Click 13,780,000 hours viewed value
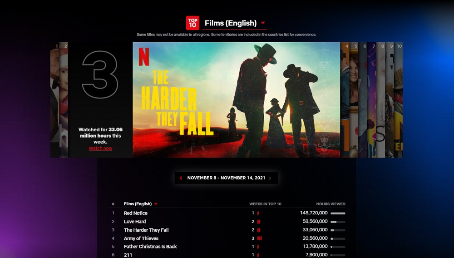The height and width of the screenshot is (258, 454). tap(315, 247)
